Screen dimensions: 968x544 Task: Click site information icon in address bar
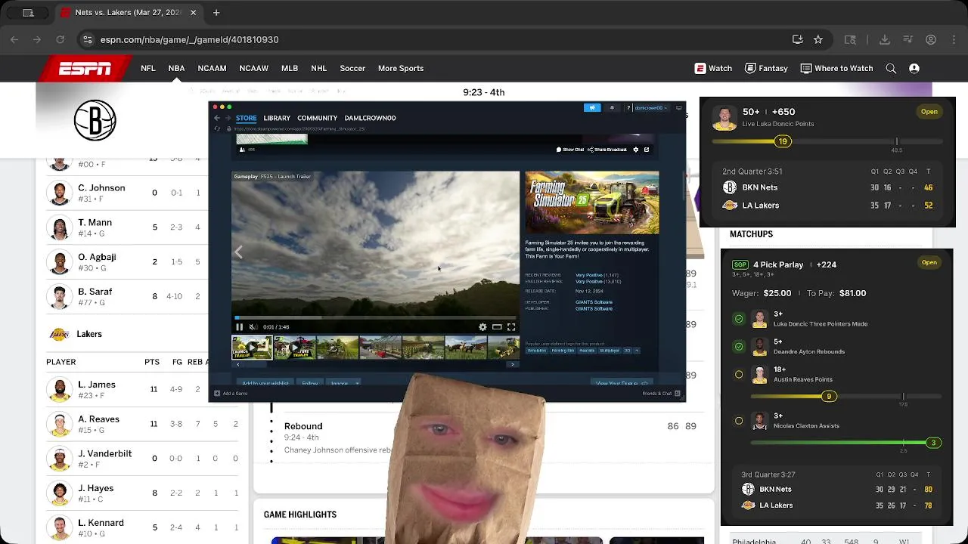pyautogui.click(x=88, y=39)
